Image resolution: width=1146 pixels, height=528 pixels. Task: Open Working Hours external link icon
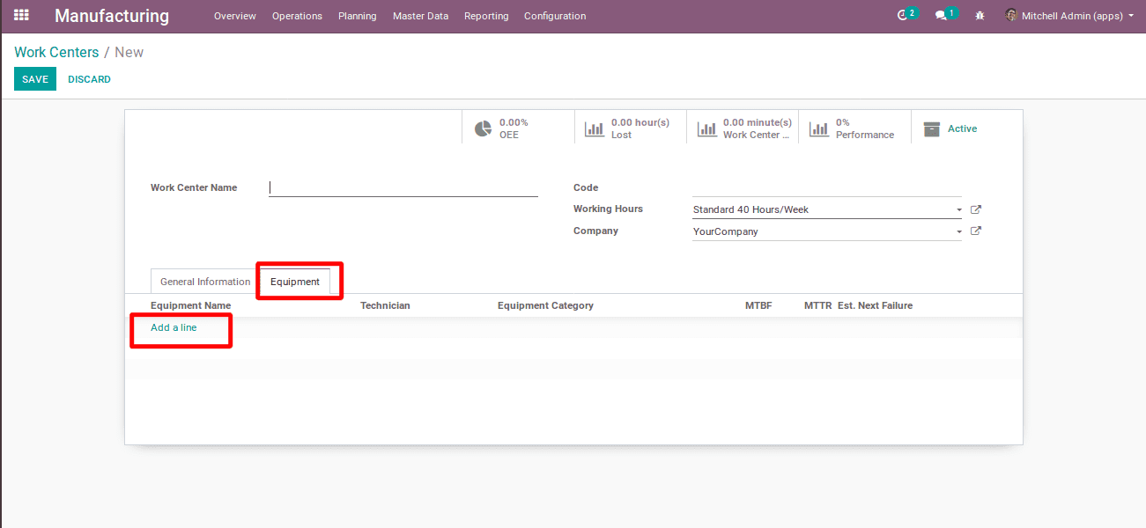[976, 209]
